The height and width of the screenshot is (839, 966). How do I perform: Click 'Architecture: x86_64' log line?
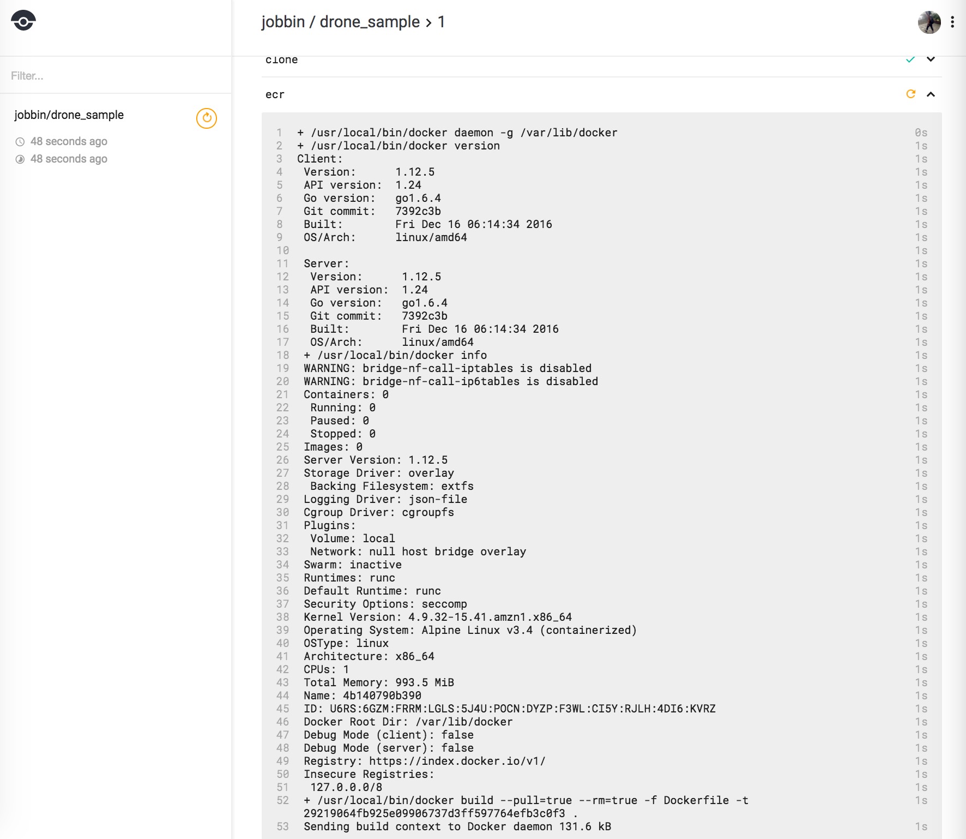[369, 656]
